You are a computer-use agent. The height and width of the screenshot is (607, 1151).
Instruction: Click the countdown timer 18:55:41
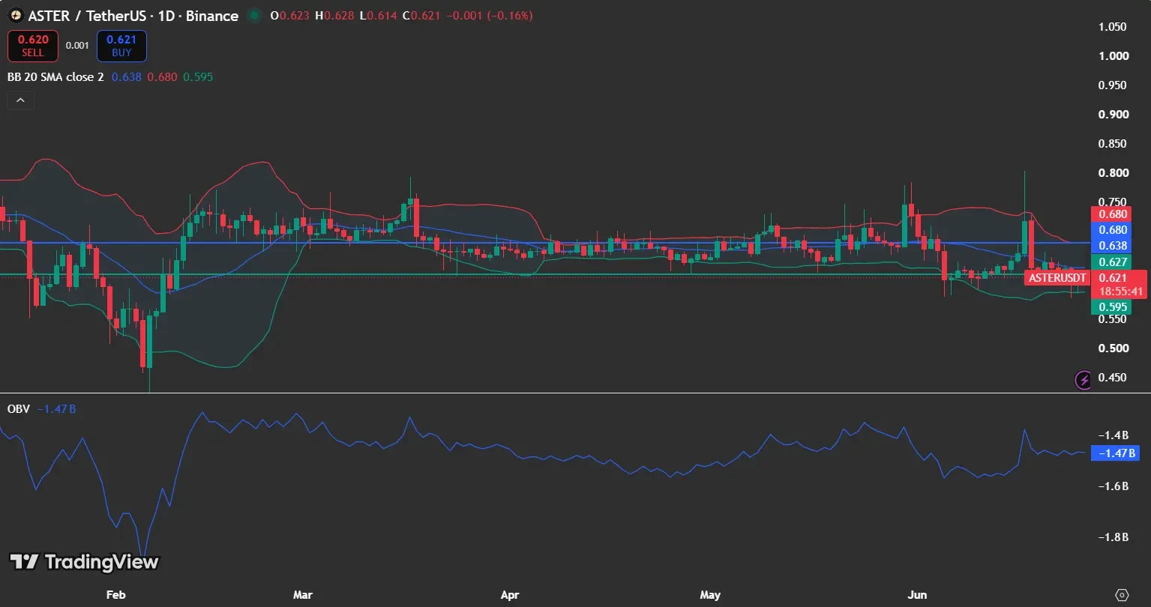(x=1120, y=291)
